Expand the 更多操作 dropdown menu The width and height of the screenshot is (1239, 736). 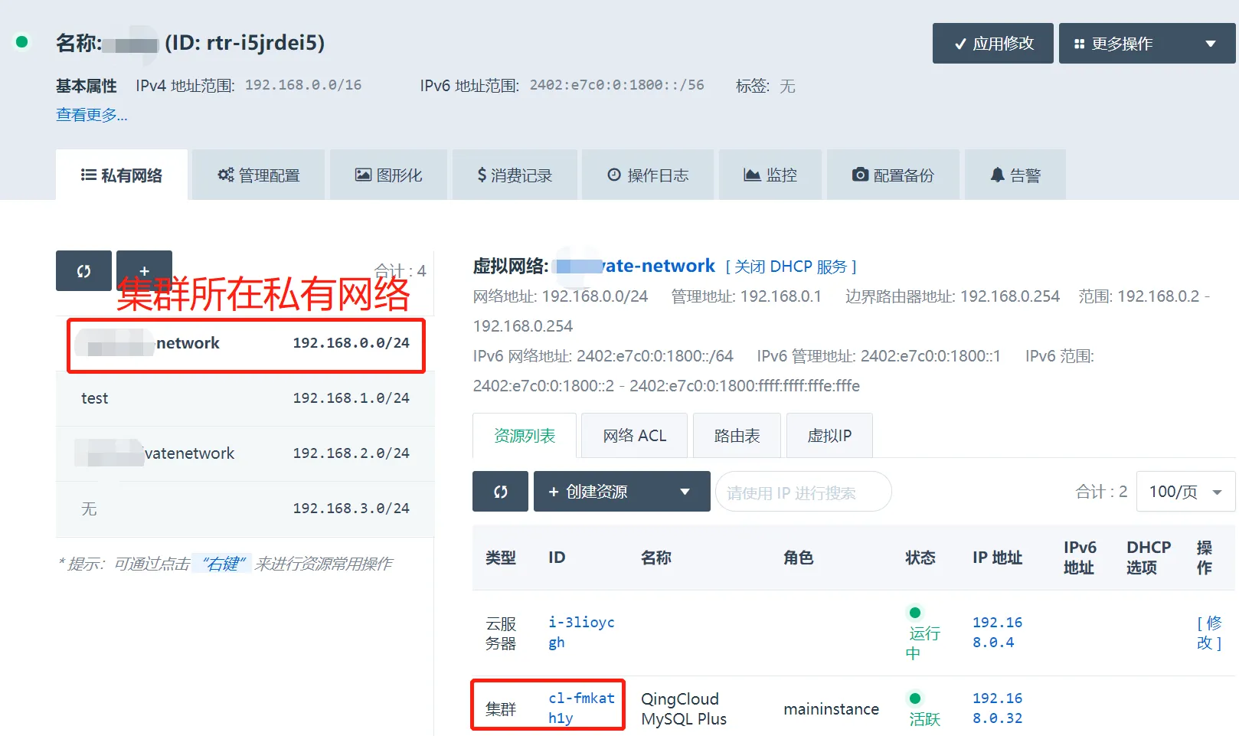pyautogui.click(x=1146, y=44)
